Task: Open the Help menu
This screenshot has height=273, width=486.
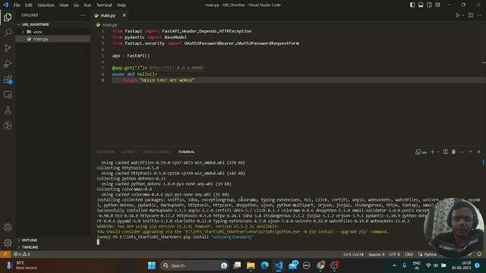Action: 121,5
